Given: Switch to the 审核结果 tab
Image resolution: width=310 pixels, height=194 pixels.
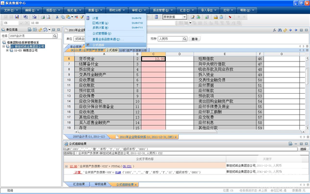Looking at the screenshot, I should [x=100, y=184].
